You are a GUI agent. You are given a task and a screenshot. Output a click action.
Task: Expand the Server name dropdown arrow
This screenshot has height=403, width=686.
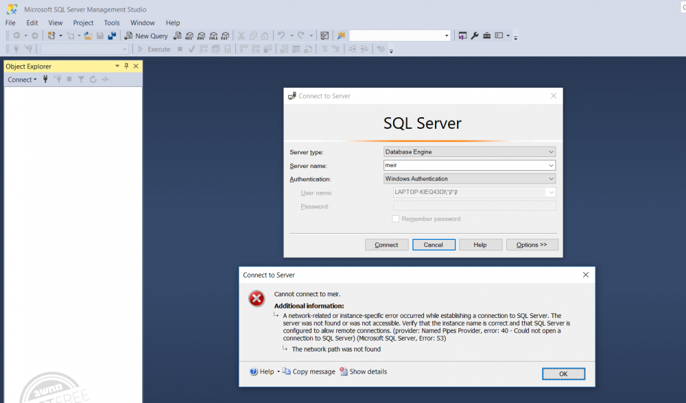click(x=552, y=165)
